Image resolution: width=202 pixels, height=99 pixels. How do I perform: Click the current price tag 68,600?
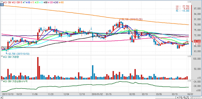(x=197, y=41)
